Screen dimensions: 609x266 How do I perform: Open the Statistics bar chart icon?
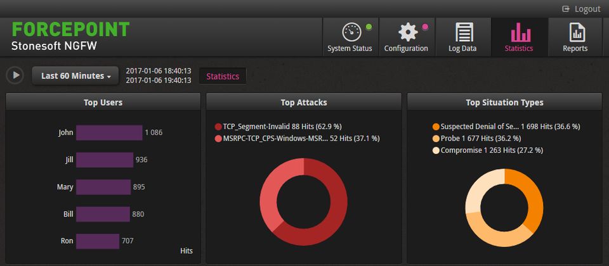click(520, 32)
